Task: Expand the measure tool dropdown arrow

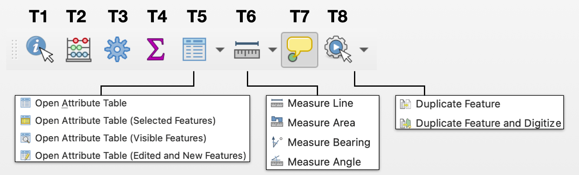Action: pos(272,50)
